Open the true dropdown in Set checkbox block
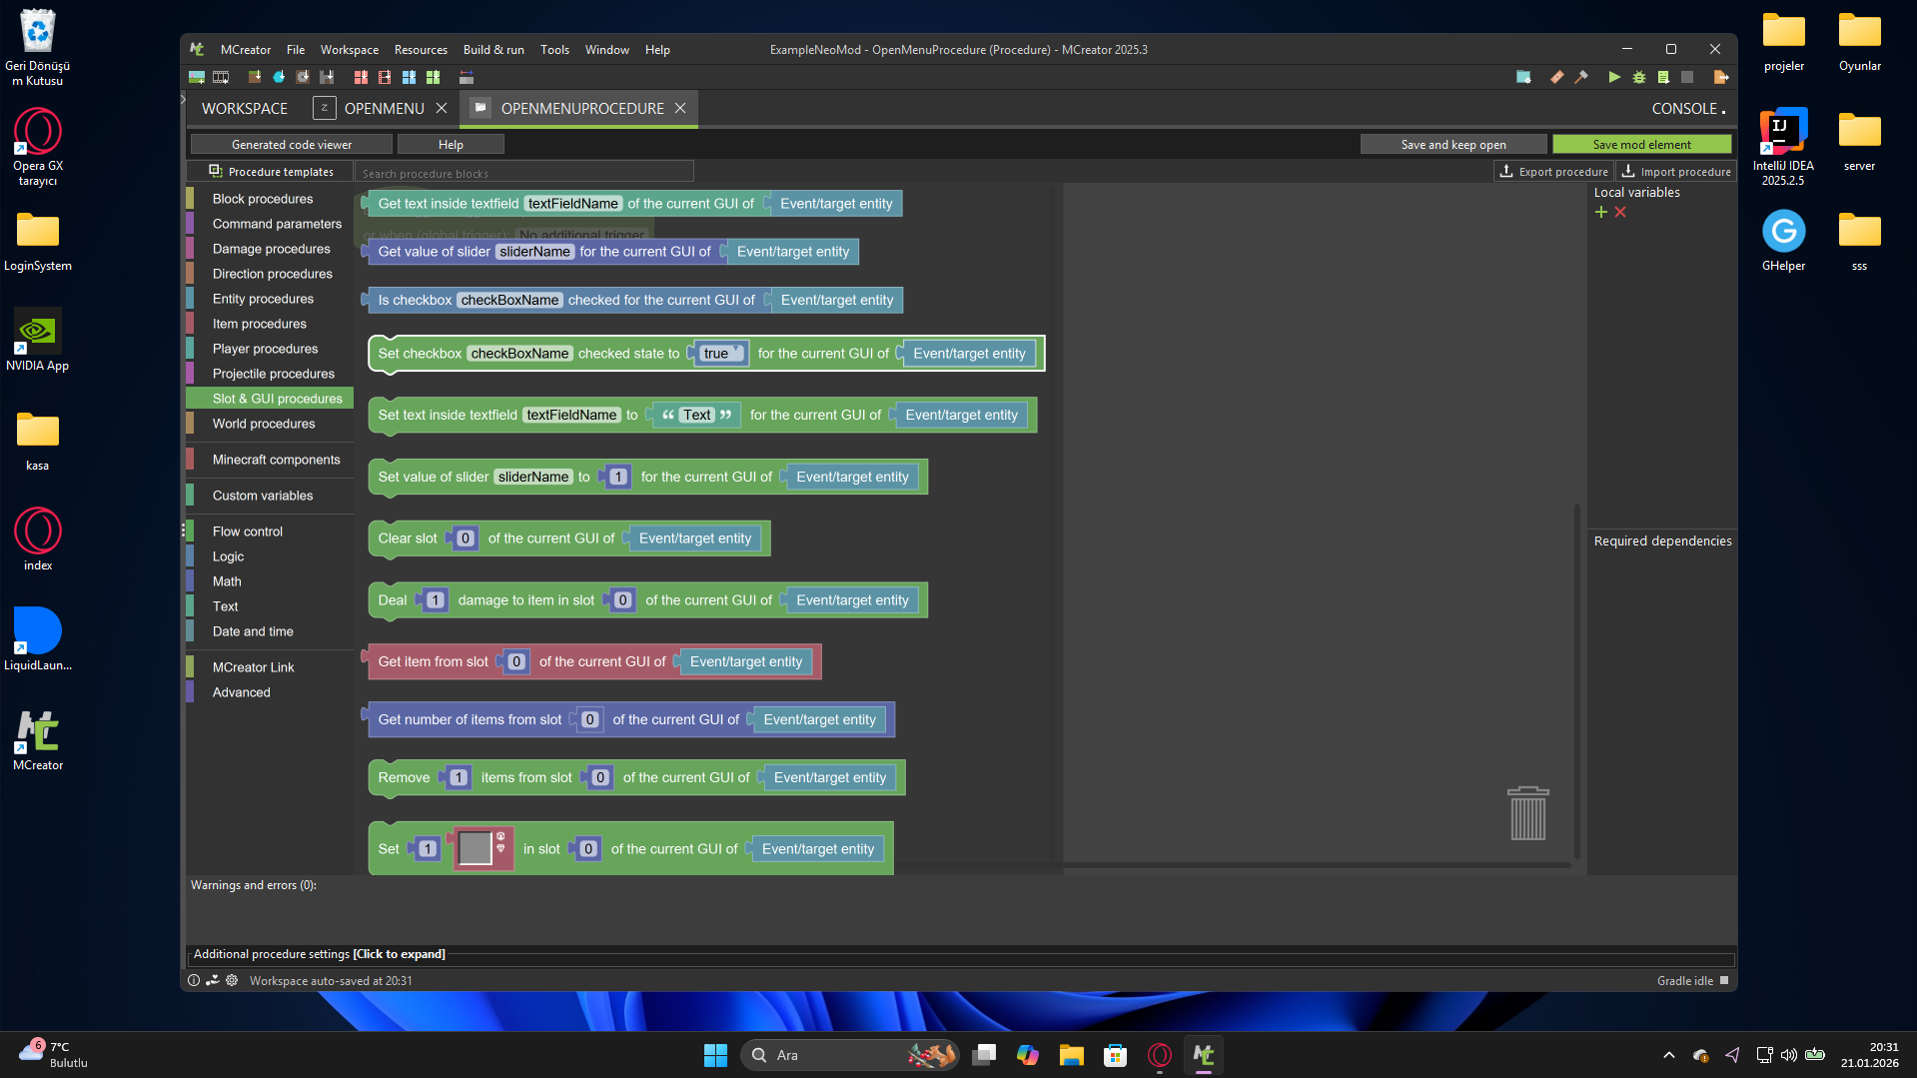 (721, 354)
